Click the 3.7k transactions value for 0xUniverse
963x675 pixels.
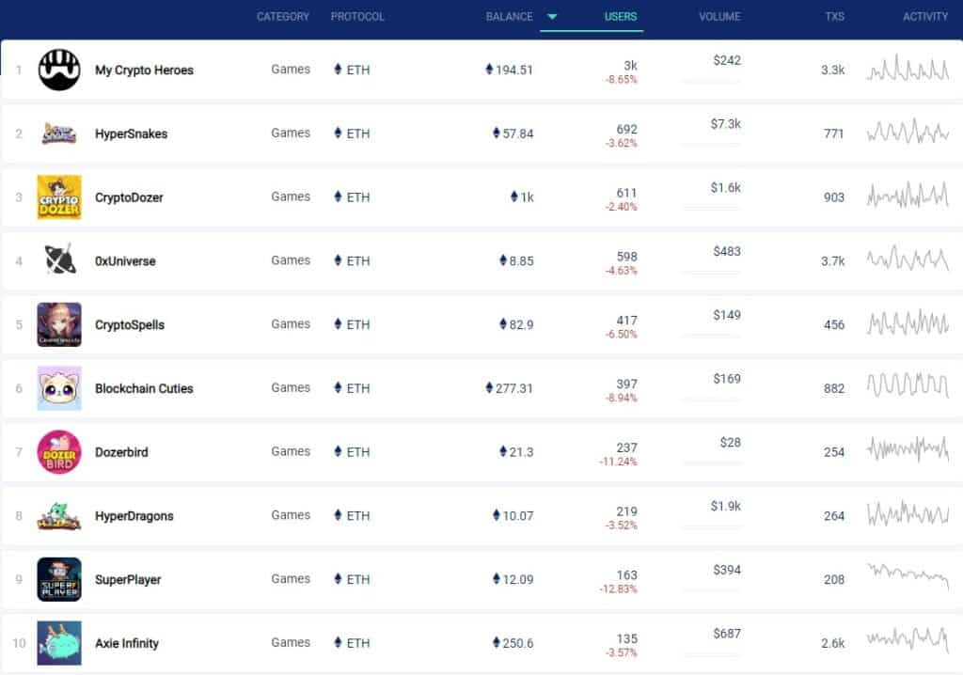(x=833, y=261)
